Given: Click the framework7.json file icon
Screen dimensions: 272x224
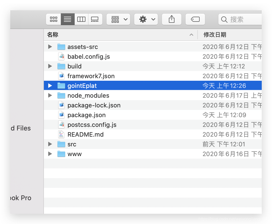Looking at the screenshot, I should [61, 76].
